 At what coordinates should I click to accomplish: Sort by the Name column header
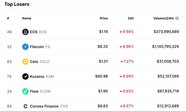pos(27,18)
